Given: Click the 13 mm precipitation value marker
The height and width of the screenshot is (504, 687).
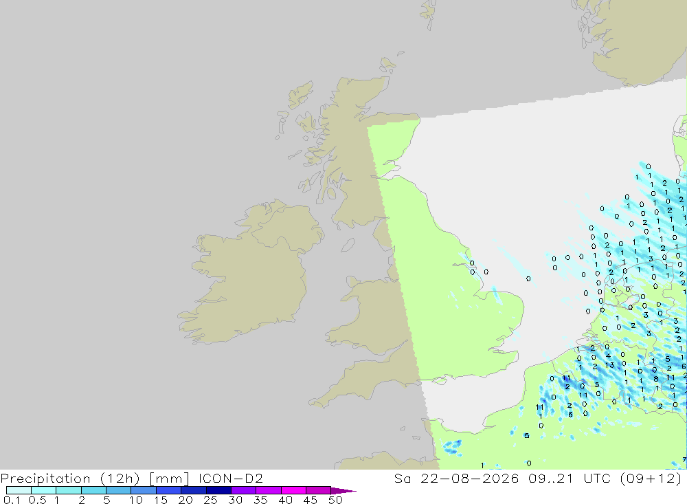Looking at the screenshot, I should point(610,365).
